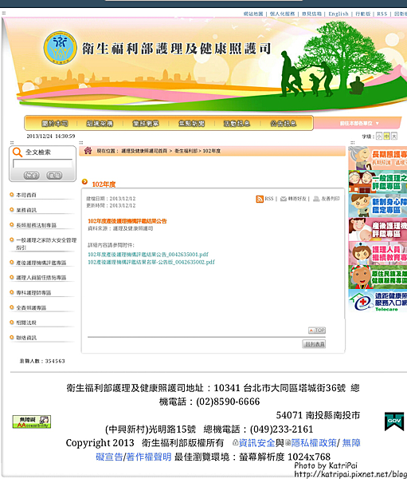Expand the 前往本部各單位 dropdown

click(359, 124)
